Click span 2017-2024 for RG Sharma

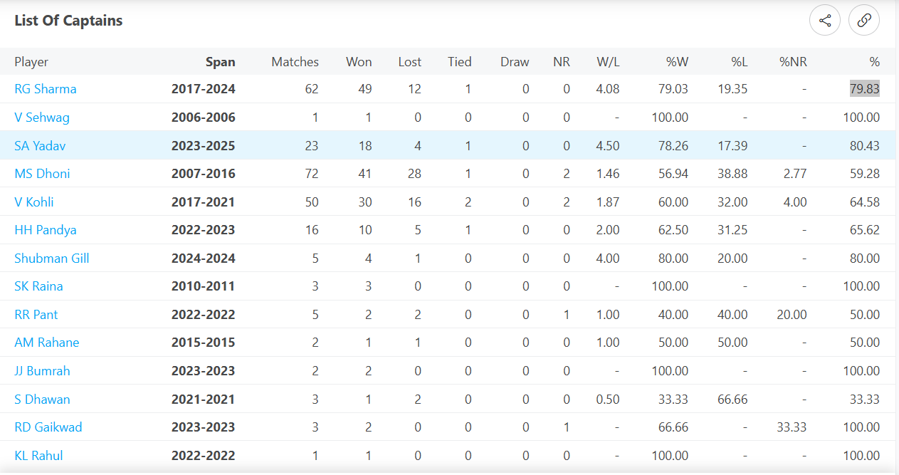click(204, 89)
